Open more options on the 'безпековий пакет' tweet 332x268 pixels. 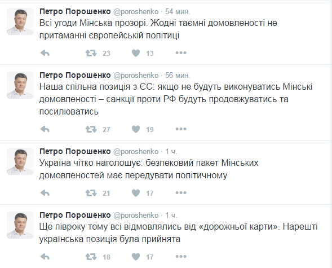pos(181,192)
